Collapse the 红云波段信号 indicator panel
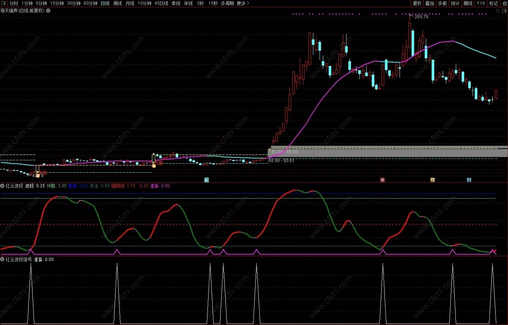Viewport: 508px width, 325px height. point(3,259)
